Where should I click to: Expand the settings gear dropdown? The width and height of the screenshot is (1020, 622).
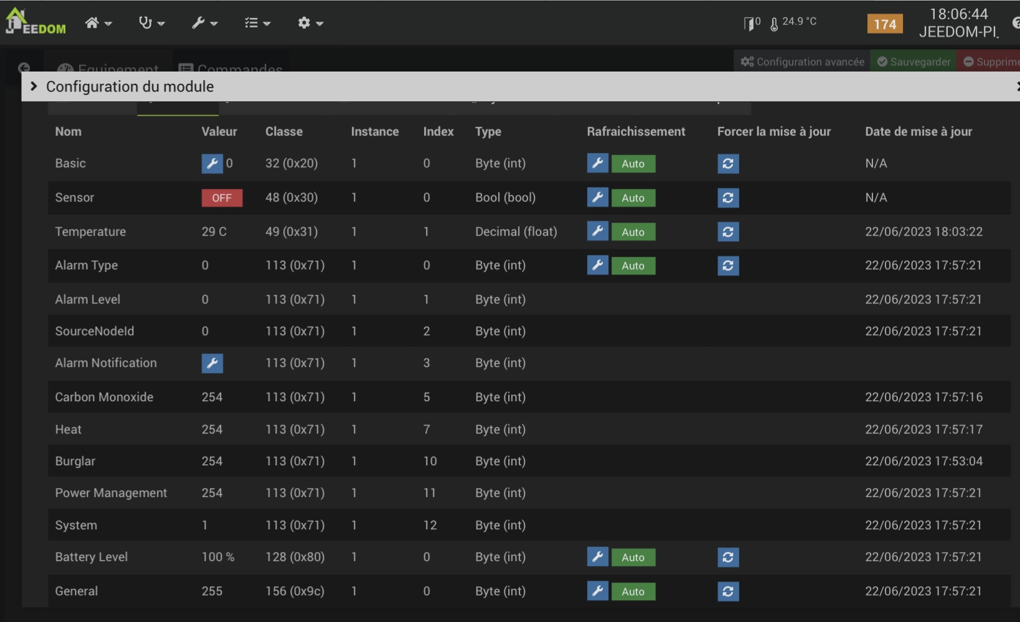[310, 23]
